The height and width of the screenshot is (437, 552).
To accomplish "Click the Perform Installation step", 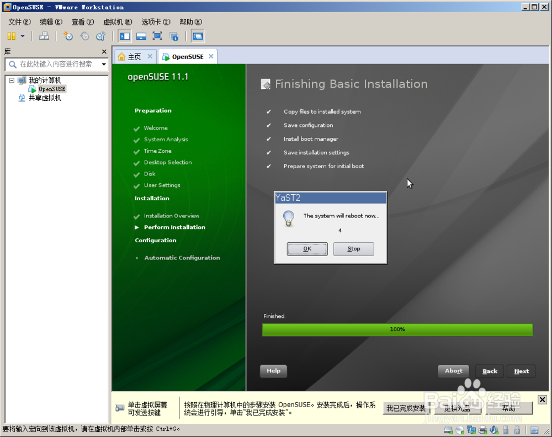I will (174, 227).
